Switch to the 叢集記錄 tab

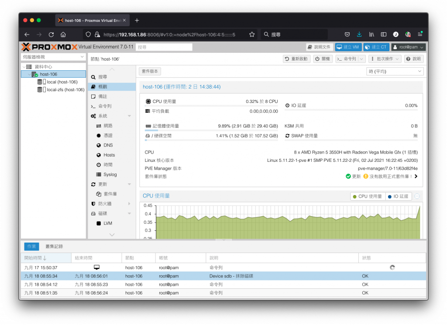[x=54, y=246]
